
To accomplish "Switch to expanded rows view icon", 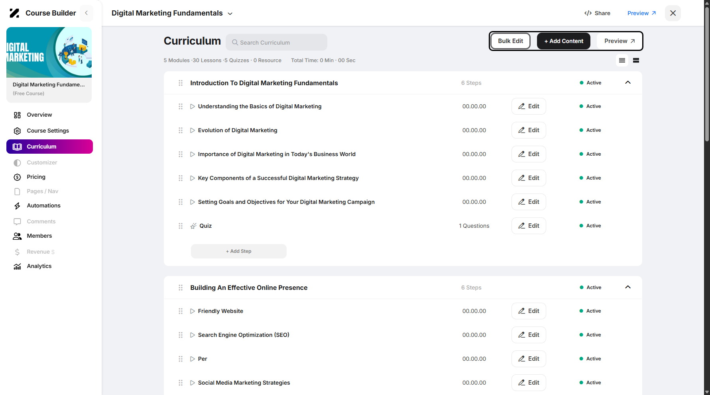I will (x=636, y=61).
